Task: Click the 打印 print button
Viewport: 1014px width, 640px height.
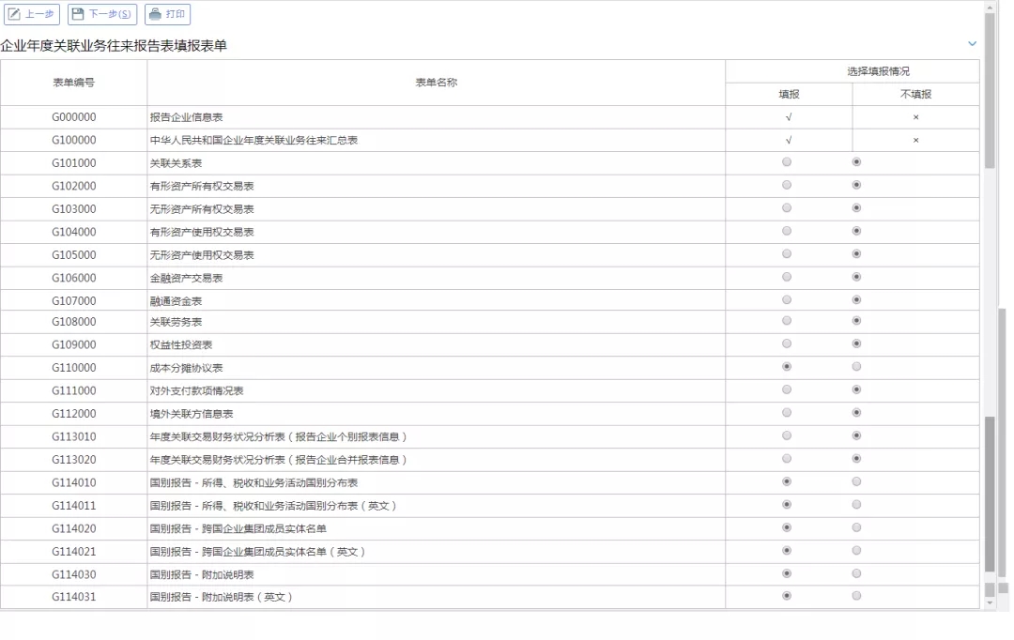Action: click(167, 14)
